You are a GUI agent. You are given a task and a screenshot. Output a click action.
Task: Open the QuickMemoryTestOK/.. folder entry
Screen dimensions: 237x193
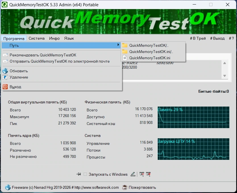pos(153,45)
